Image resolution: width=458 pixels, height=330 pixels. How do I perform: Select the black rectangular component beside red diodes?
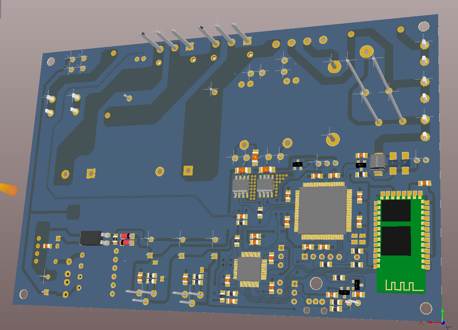[x=91, y=238]
